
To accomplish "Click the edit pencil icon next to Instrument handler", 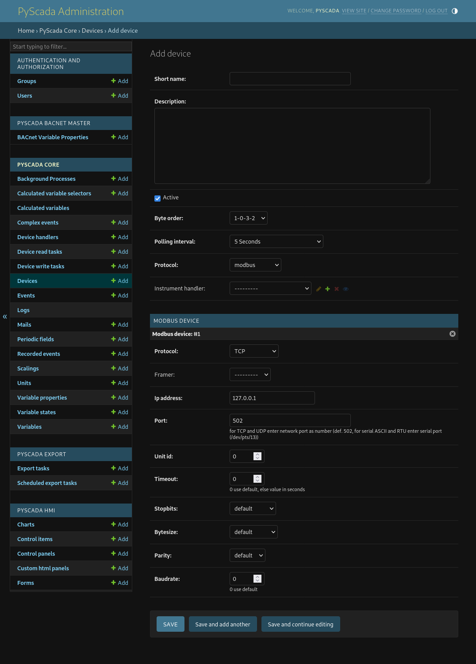I will [x=319, y=289].
